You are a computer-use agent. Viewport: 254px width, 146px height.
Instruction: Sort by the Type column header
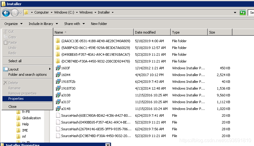(189, 32)
